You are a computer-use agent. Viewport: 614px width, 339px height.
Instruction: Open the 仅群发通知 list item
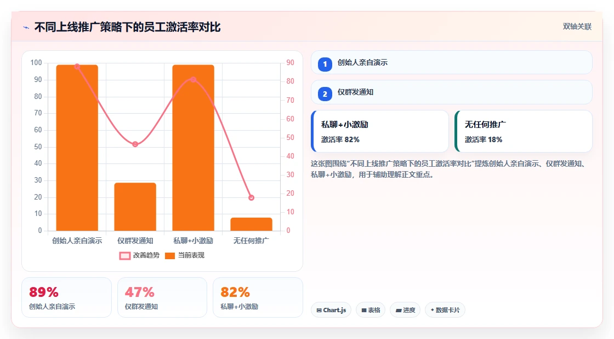tap(452, 92)
